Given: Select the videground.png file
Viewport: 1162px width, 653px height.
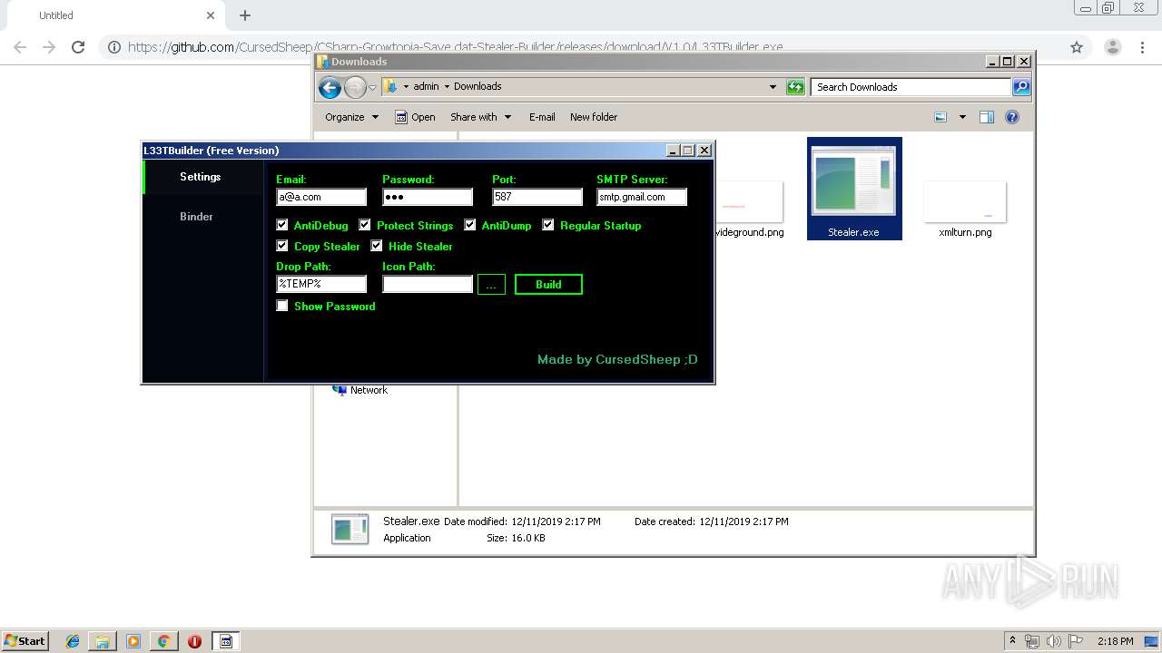Looking at the screenshot, I should 750,210.
